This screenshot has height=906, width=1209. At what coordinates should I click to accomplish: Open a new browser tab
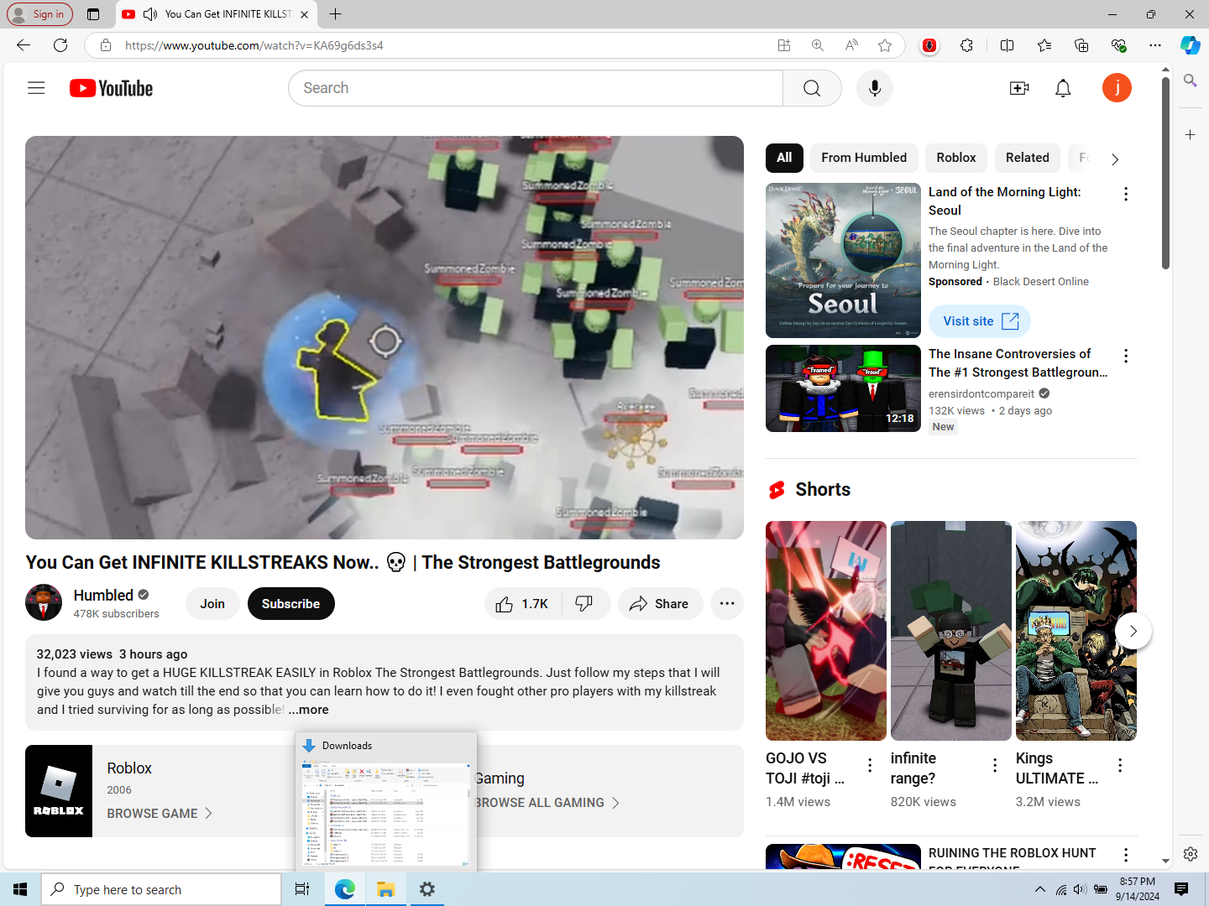point(335,14)
